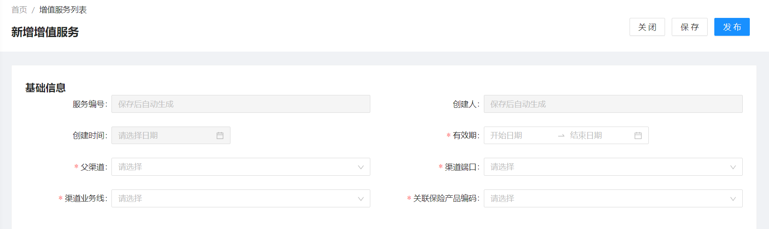Click the 服务编号 input field
This screenshot has width=769, height=229.
(241, 104)
